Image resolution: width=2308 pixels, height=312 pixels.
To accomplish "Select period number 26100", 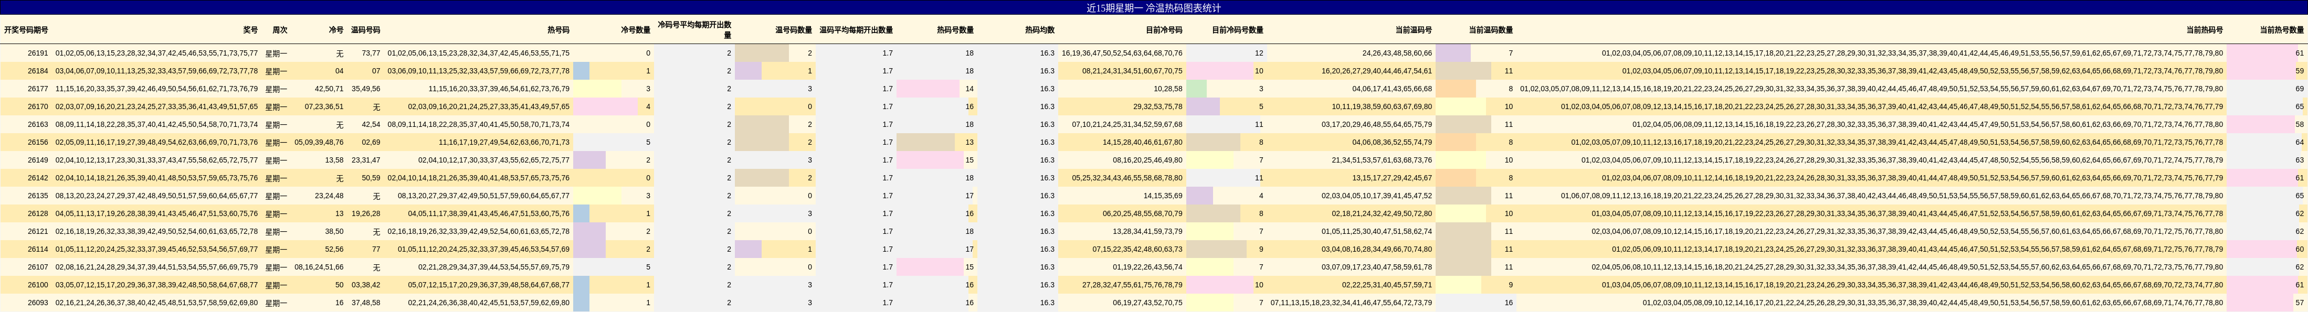I will (x=38, y=285).
